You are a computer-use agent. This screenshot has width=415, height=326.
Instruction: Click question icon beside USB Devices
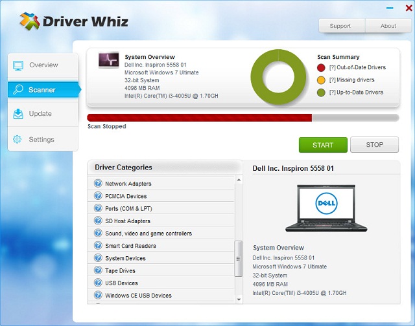coord(98,283)
